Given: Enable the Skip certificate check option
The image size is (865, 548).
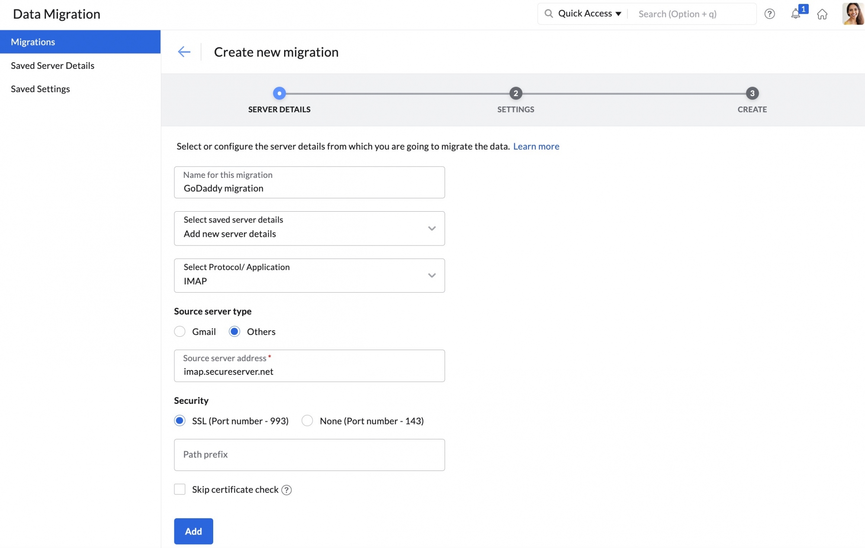Looking at the screenshot, I should pos(180,489).
